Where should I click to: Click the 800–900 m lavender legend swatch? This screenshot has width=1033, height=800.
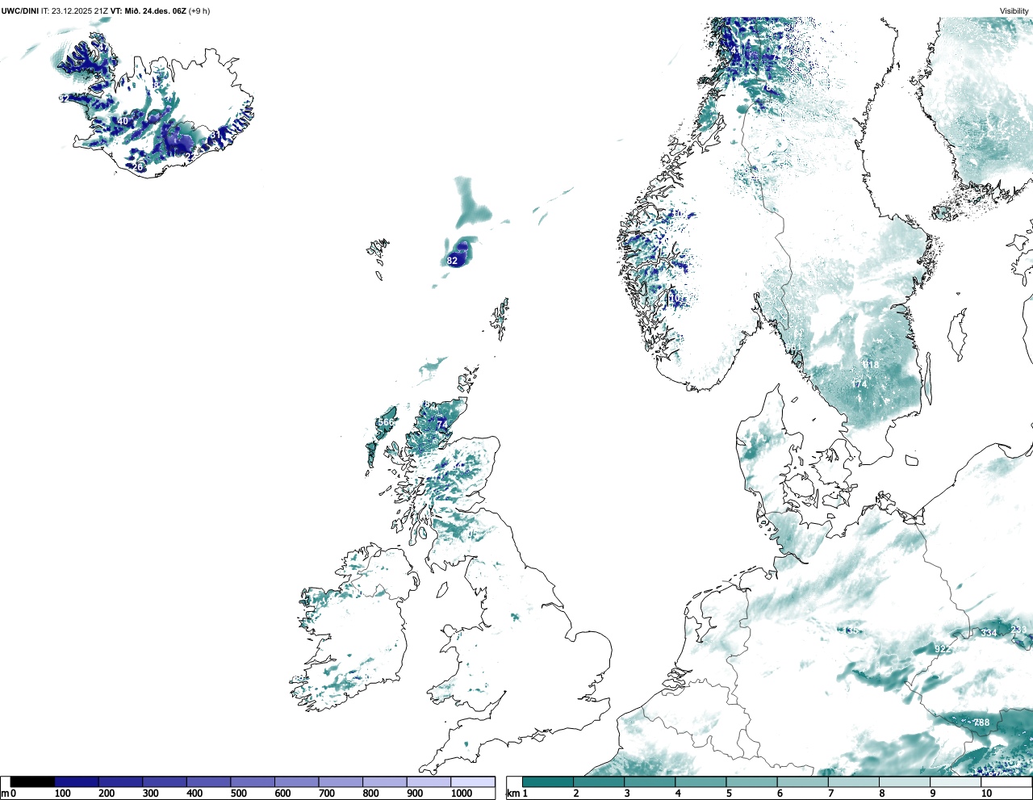(385, 781)
